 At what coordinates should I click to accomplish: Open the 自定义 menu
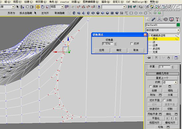[118, 2]
